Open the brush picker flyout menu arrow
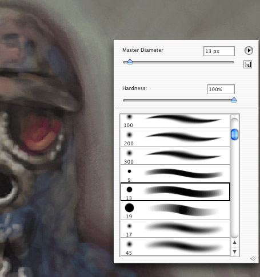Screen dimensions: 260x277 click(x=249, y=51)
